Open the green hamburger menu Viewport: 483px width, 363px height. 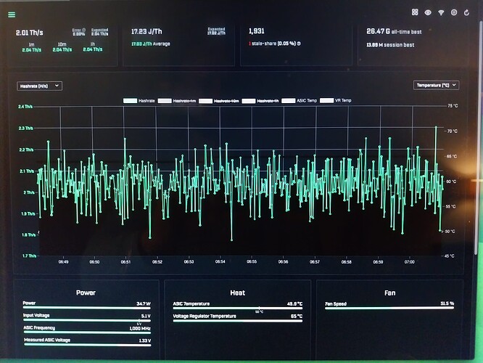12,15
